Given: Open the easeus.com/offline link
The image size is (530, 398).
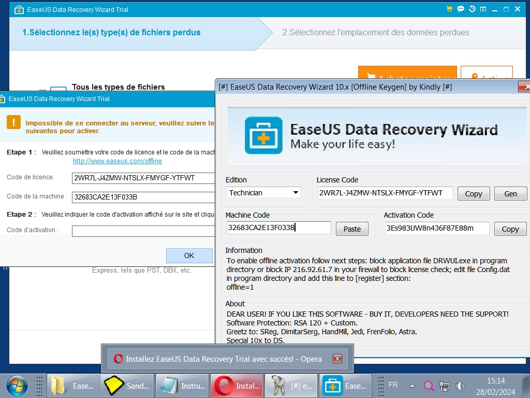Looking at the screenshot, I should click(x=117, y=161).
